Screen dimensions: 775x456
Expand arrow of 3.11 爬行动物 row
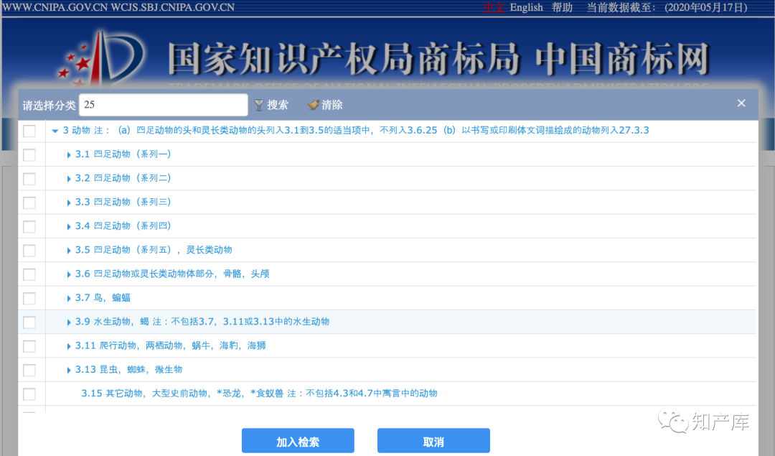coord(69,346)
